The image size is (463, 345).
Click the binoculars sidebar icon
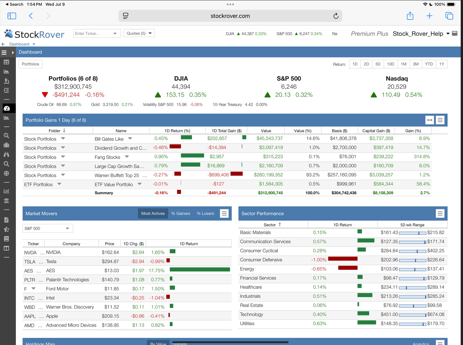coord(6,154)
